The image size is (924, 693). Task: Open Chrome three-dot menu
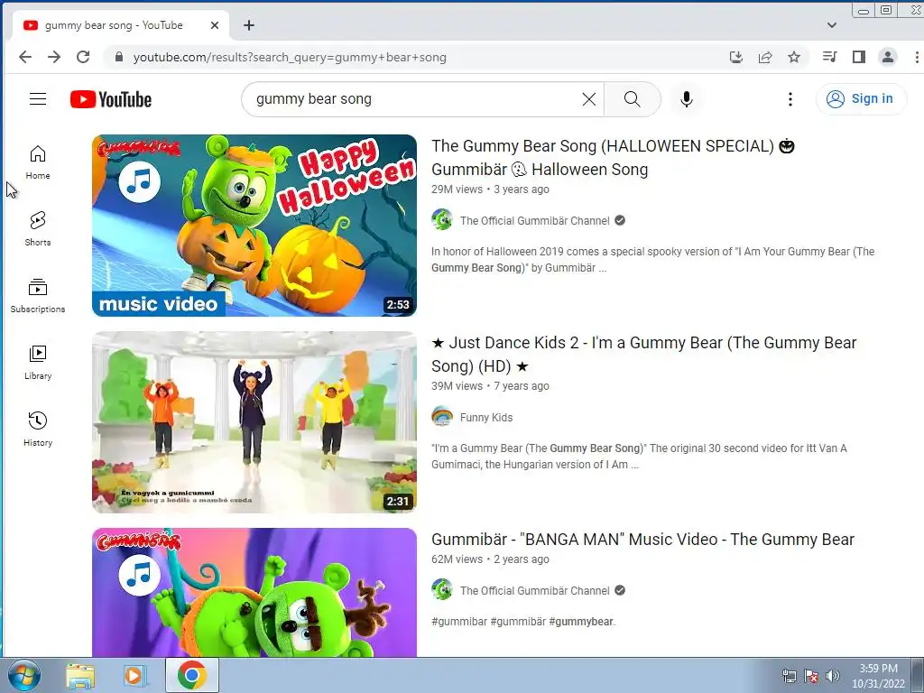tap(917, 57)
